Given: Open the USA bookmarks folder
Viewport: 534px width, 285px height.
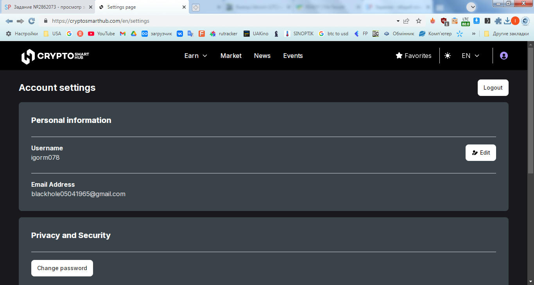Looking at the screenshot, I should pyautogui.click(x=52, y=34).
